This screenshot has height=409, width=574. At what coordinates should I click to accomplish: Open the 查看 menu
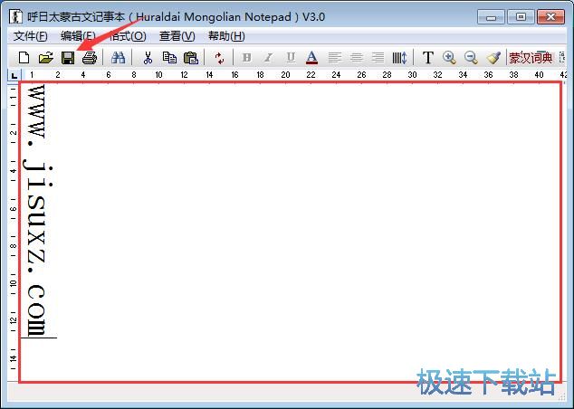pyautogui.click(x=177, y=36)
